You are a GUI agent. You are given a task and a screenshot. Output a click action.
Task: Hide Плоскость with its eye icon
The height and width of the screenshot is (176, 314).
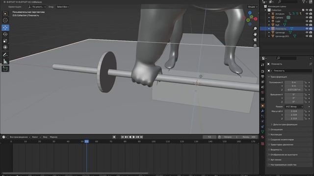point(307,29)
